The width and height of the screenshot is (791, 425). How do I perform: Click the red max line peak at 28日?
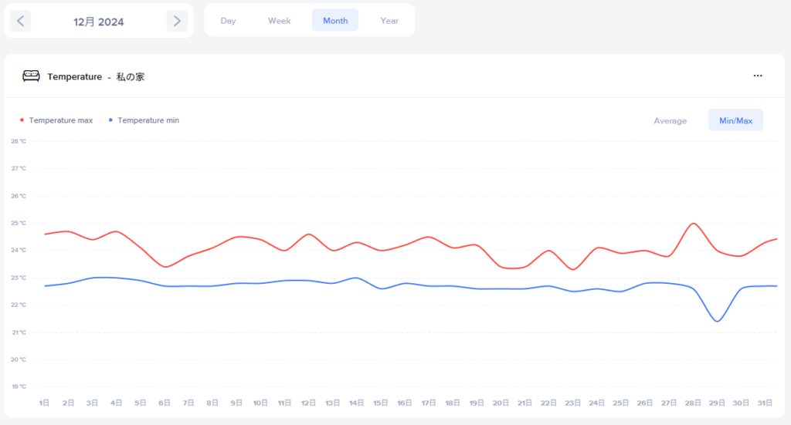coord(694,224)
